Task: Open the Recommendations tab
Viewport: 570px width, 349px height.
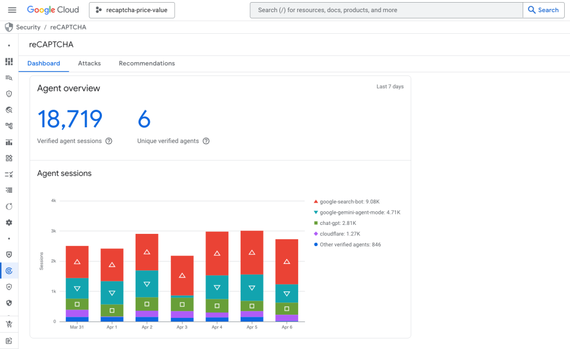Action: click(147, 63)
